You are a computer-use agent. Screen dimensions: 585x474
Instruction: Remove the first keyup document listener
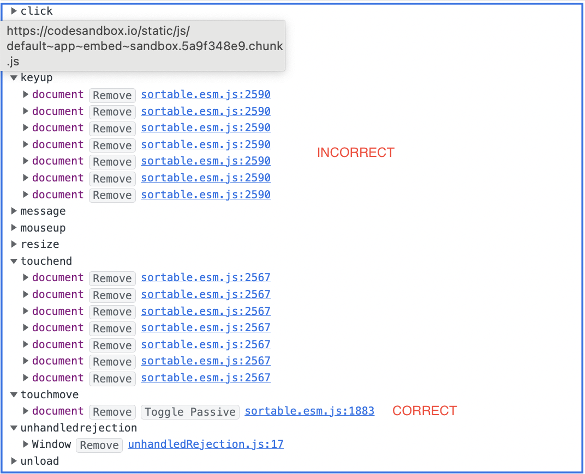tap(112, 95)
